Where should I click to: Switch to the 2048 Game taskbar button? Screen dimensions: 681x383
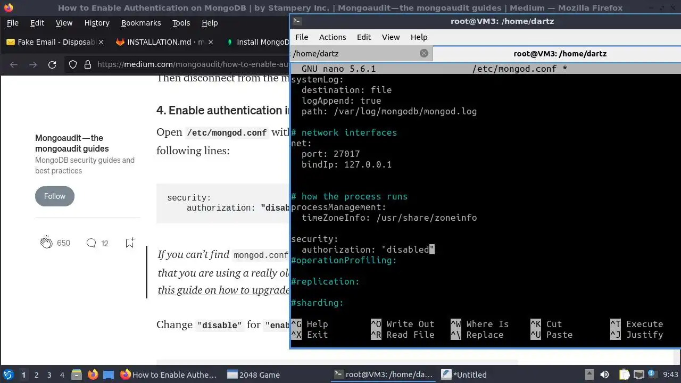pos(254,374)
